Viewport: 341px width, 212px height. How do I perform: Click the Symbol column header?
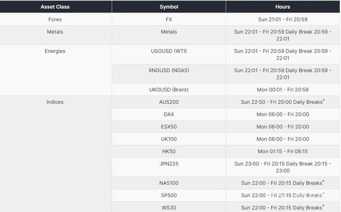coord(169,7)
